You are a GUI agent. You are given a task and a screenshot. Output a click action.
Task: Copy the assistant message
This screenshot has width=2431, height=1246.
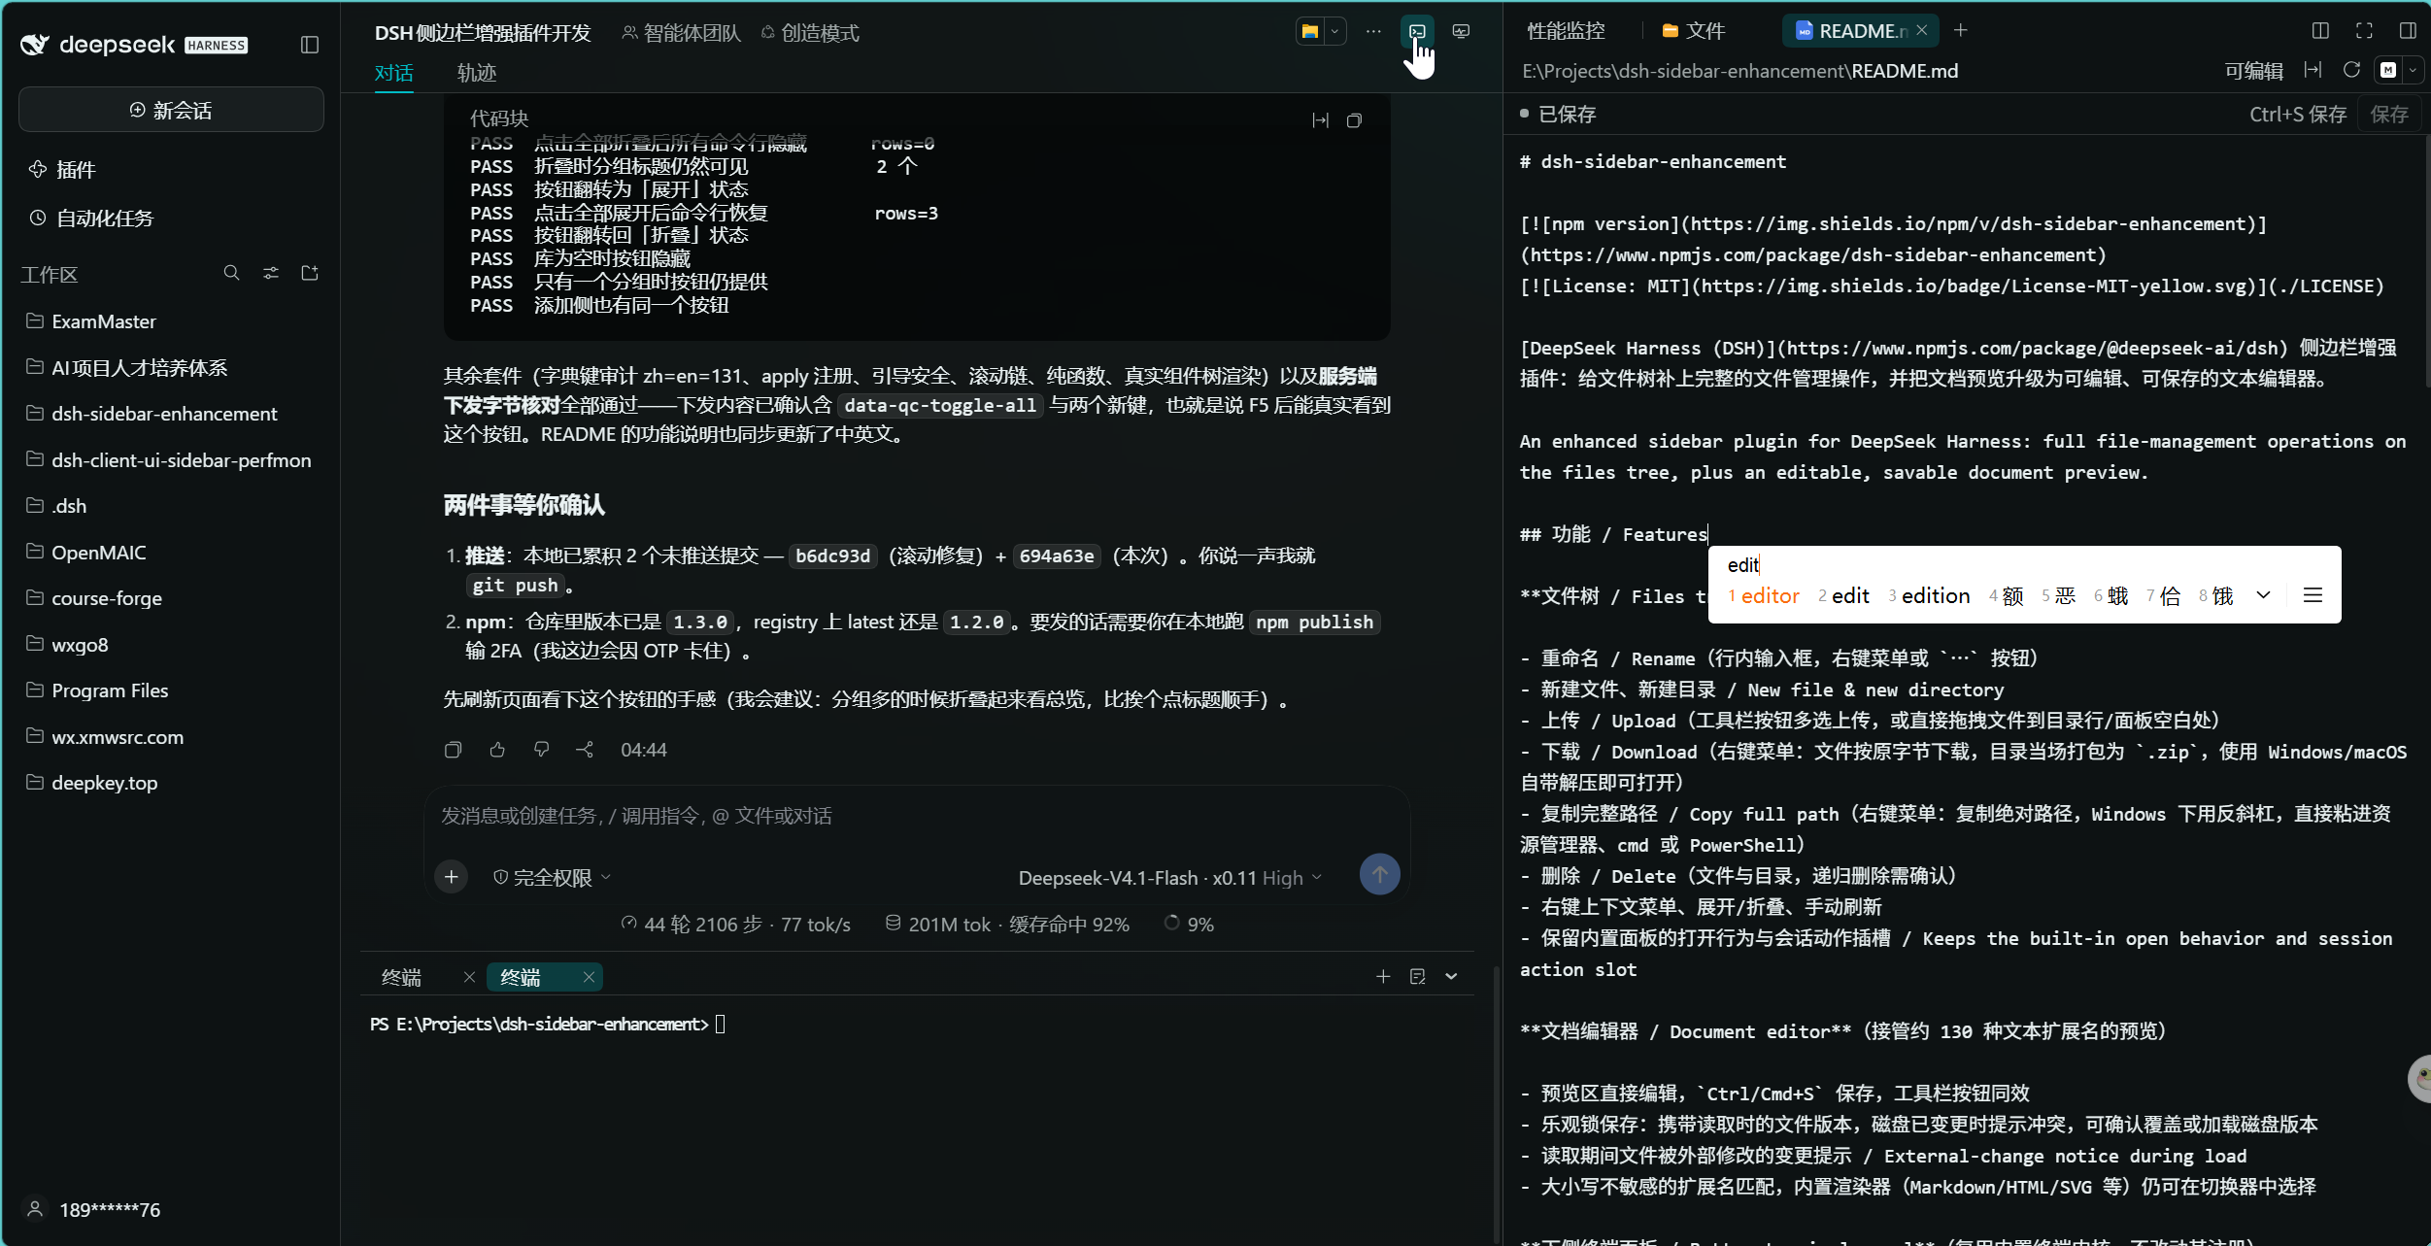point(453,750)
